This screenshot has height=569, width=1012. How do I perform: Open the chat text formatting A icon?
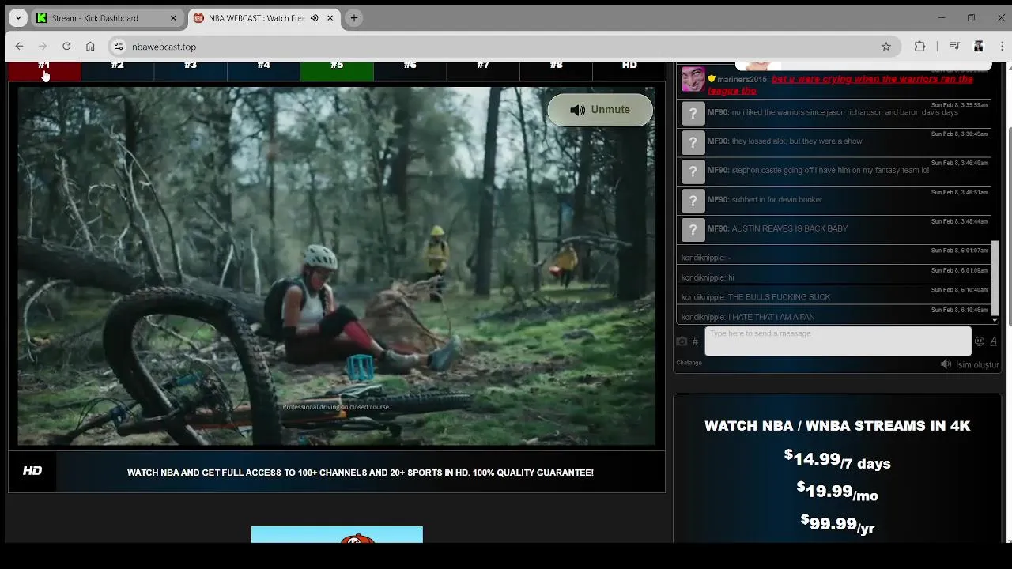pos(993,341)
